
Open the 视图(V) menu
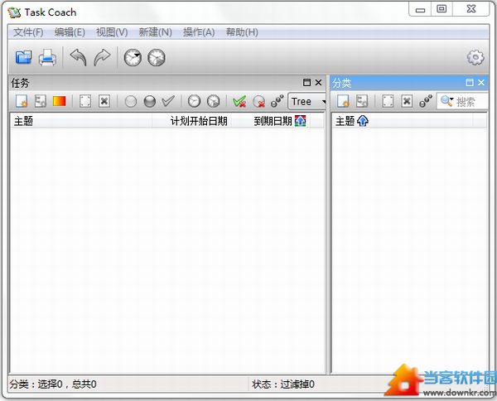pyautogui.click(x=112, y=32)
